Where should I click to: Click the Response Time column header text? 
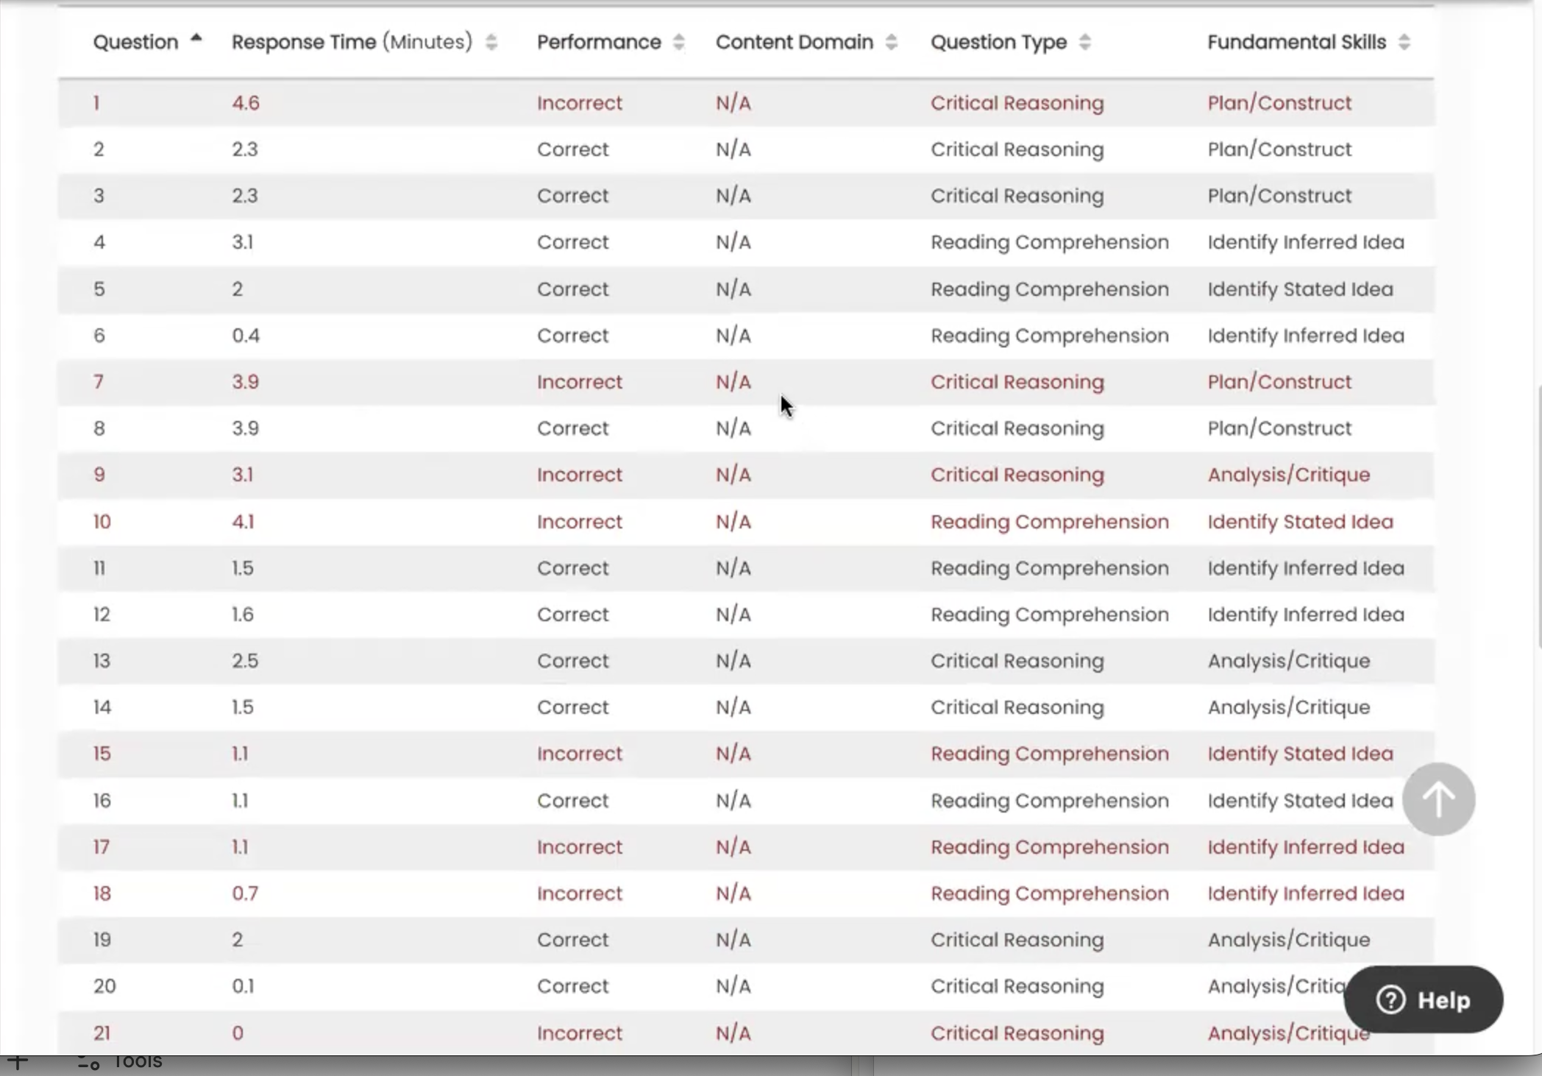[352, 43]
